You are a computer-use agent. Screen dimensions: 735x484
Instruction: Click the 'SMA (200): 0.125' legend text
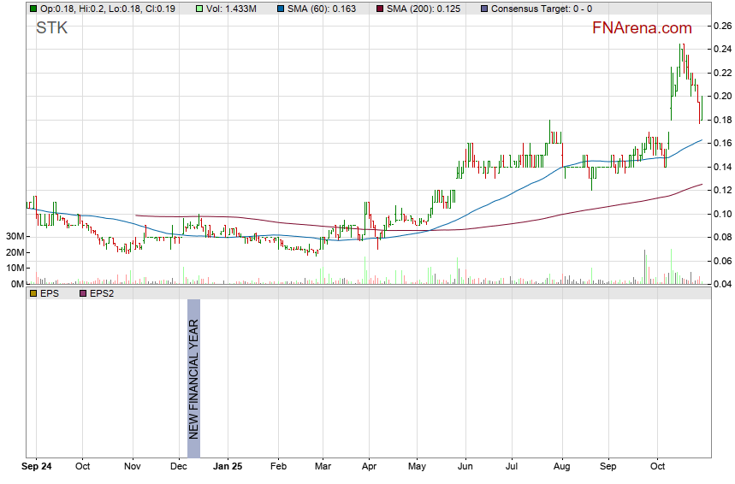(x=429, y=8)
